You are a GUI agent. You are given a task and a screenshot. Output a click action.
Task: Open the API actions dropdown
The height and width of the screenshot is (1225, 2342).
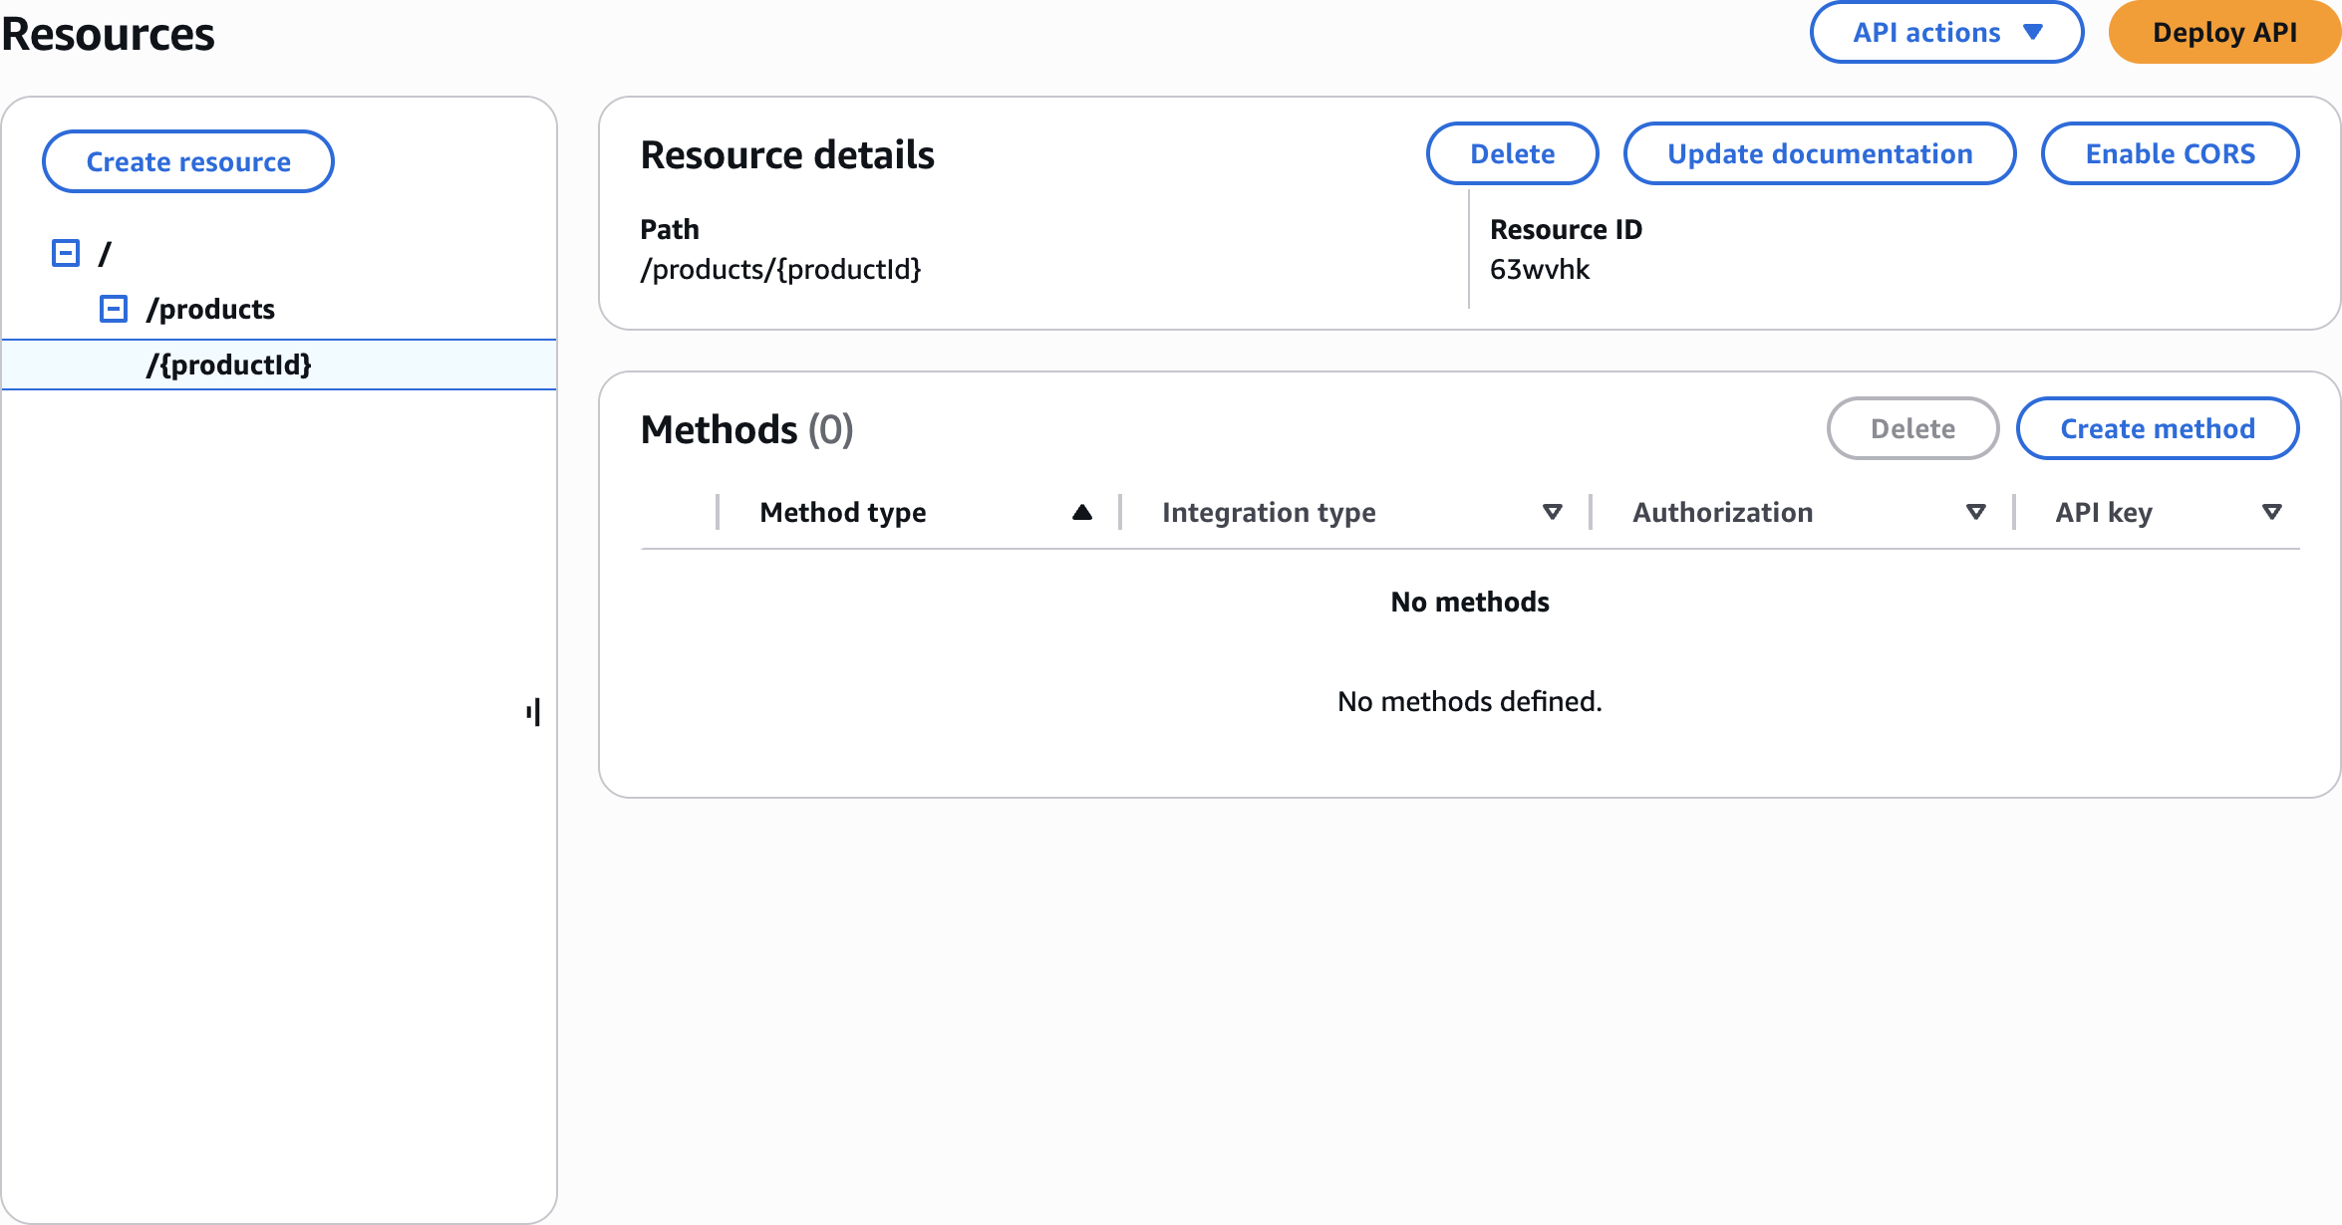(1945, 33)
